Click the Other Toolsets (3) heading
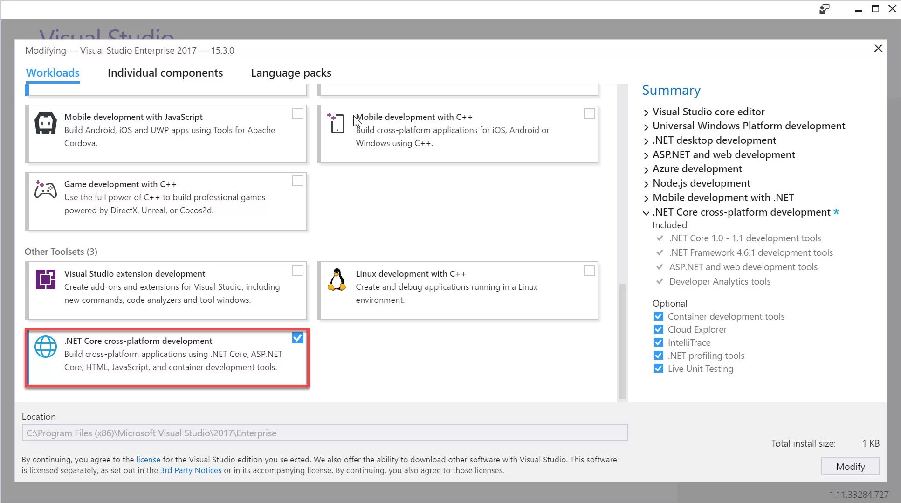 pos(61,251)
